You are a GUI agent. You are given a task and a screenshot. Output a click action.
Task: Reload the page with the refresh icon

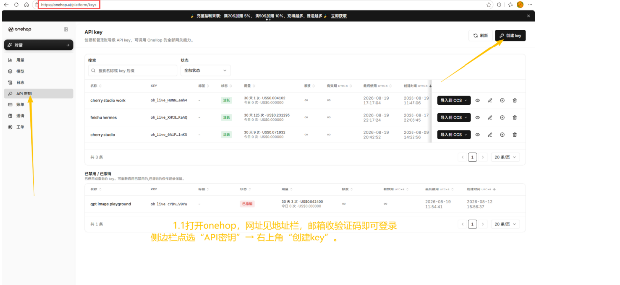tap(16, 4)
